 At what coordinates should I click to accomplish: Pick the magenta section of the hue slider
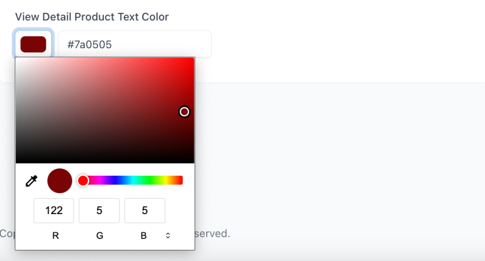(99, 181)
